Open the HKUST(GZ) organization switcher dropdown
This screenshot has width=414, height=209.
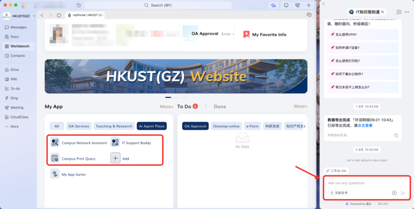coord(19,16)
